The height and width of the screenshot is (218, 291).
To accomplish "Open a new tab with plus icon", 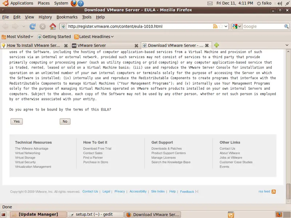I will pos(216,45).
